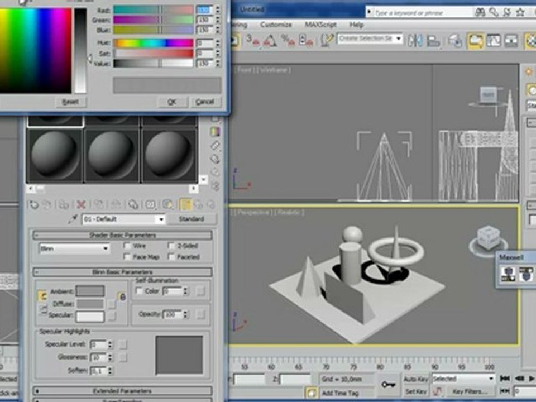Click Cancel in the color selector
Image resolution: width=536 pixels, height=402 pixels.
(x=205, y=102)
